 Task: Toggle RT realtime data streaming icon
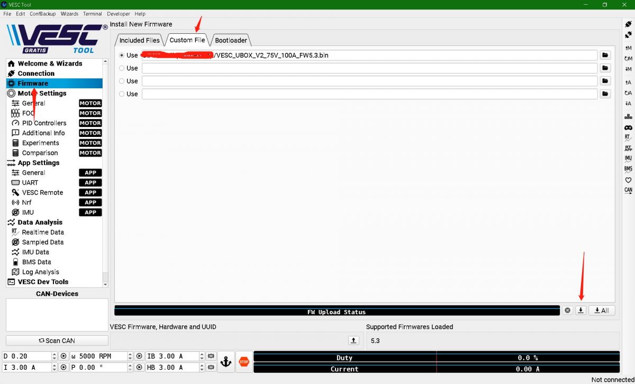click(628, 138)
